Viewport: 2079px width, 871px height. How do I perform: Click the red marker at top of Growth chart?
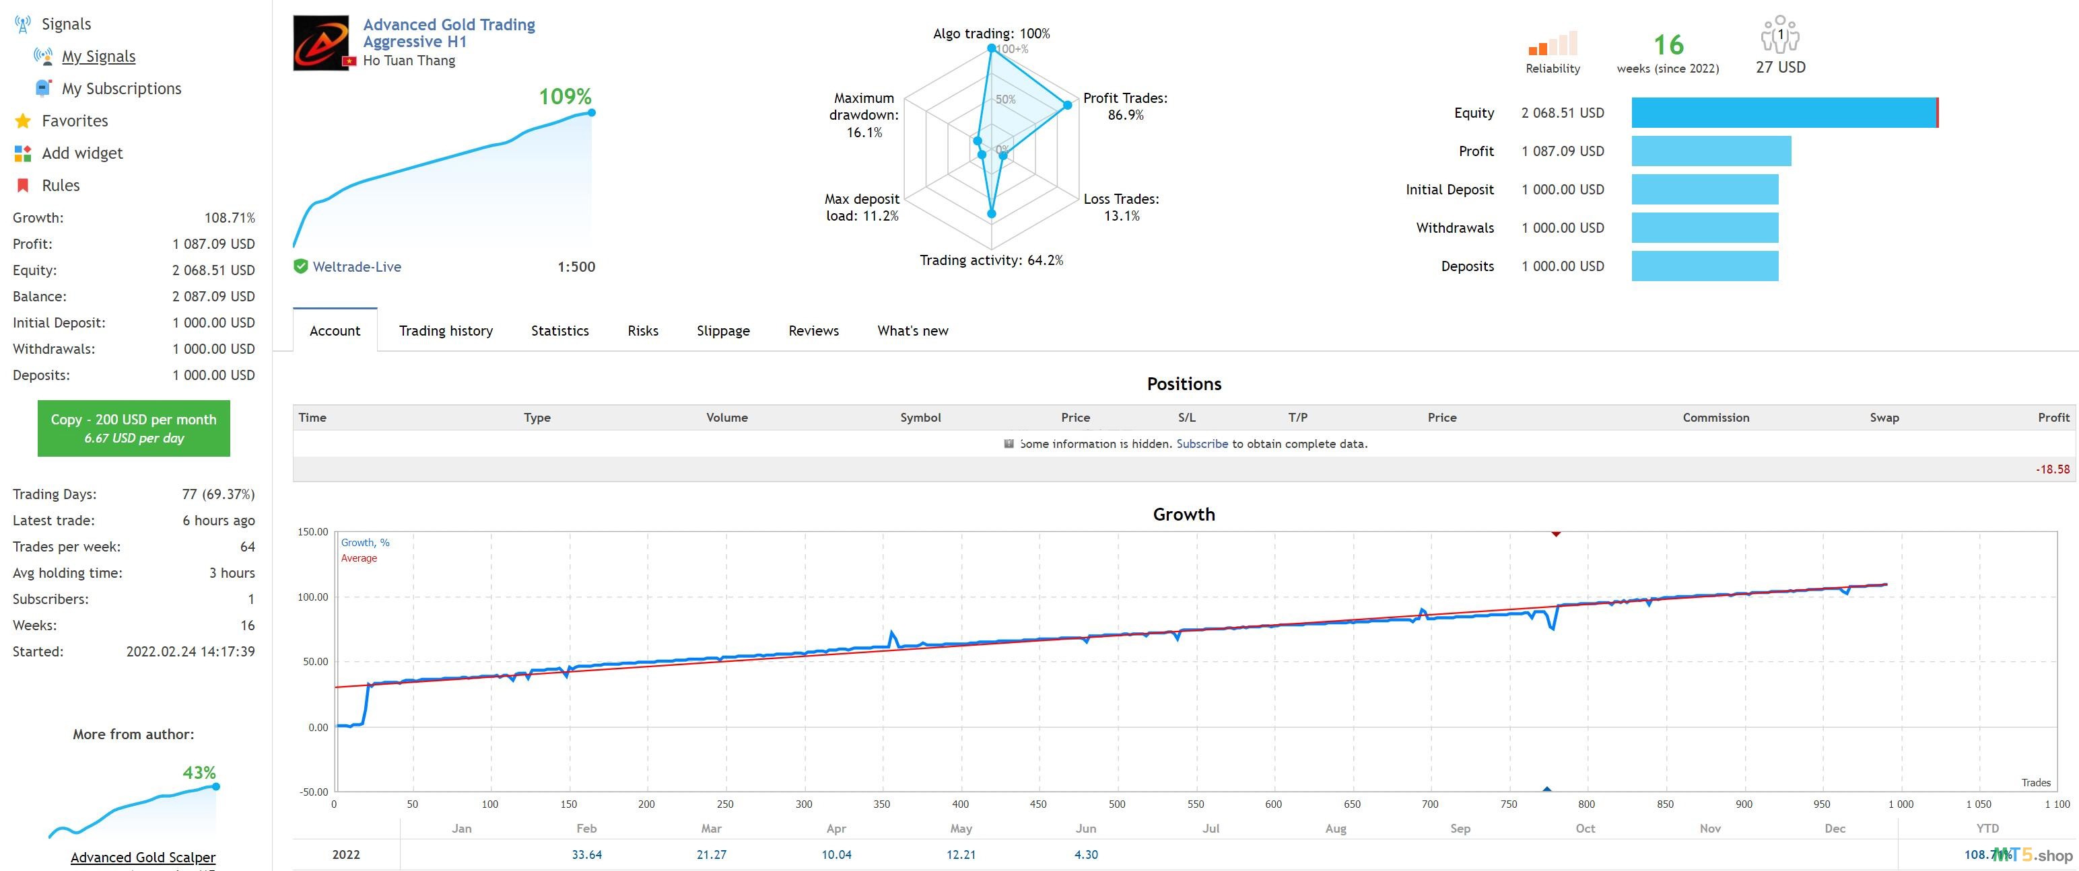click(1555, 534)
